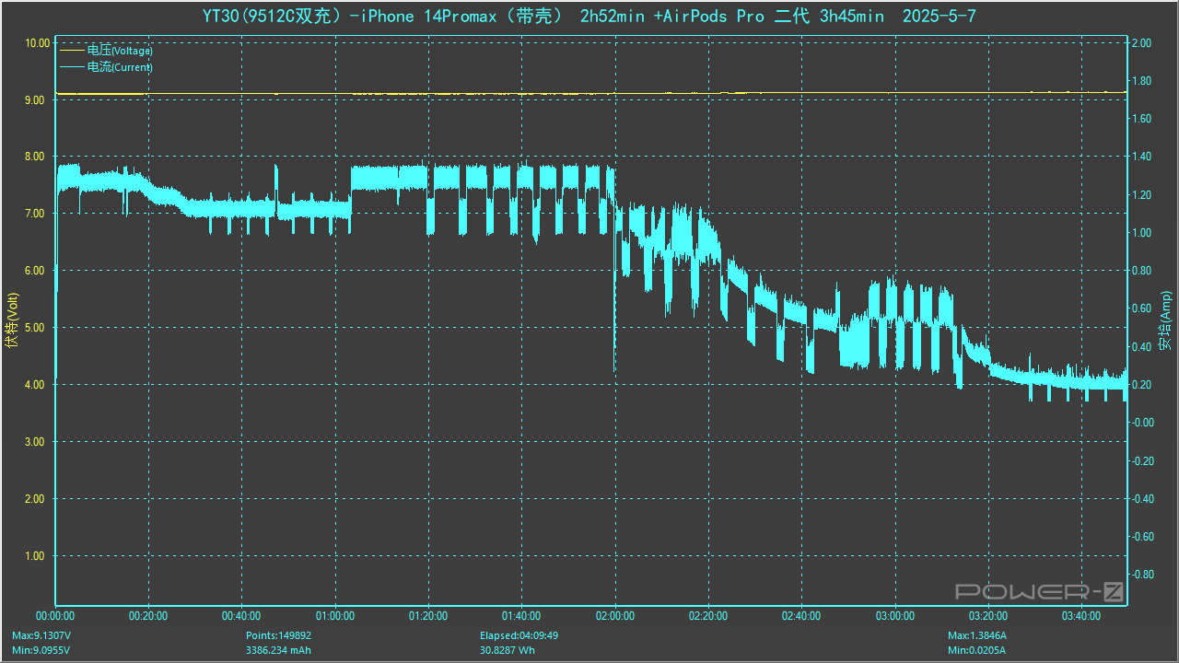
Task: Click the yellow Voltage legend line swatch
Action: pyautogui.click(x=72, y=51)
